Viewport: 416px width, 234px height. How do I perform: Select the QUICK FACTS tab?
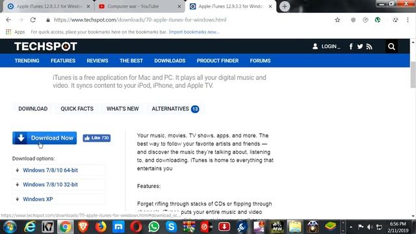point(77,109)
